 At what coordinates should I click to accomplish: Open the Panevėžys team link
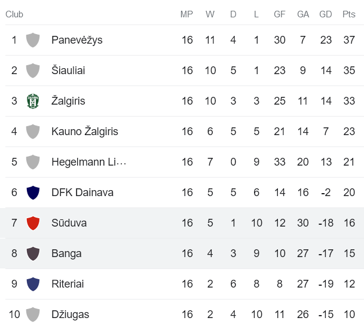click(x=77, y=40)
